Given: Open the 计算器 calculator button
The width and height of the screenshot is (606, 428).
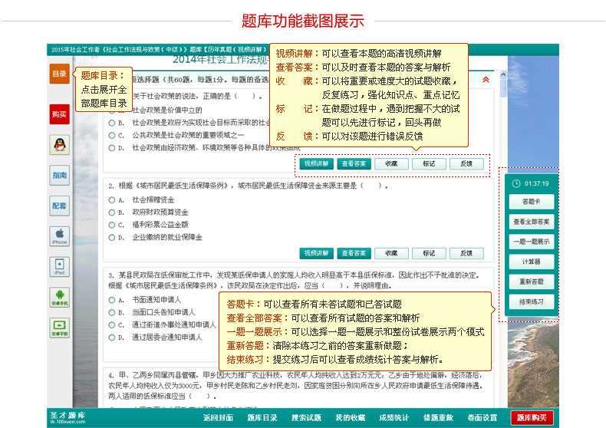Looking at the screenshot, I should (531, 262).
